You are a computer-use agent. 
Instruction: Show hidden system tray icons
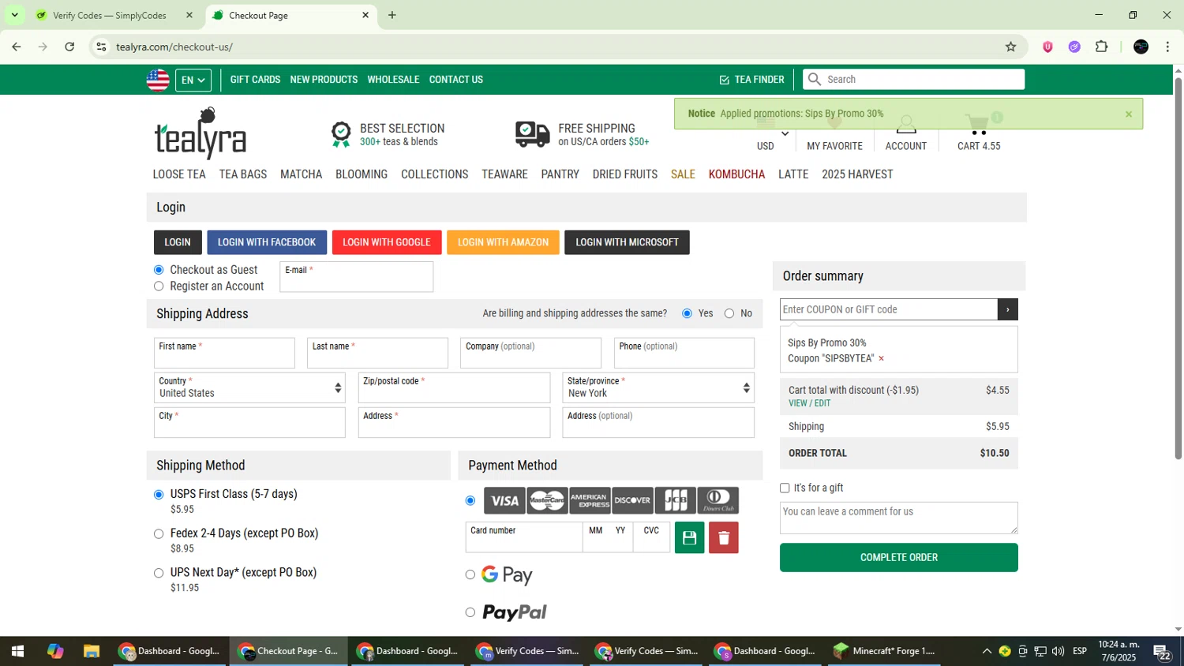click(987, 651)
